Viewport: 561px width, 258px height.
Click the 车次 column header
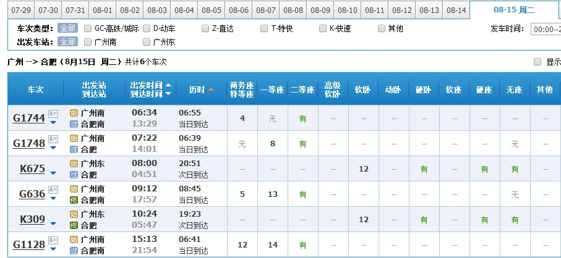pyautogui.click(x=35, y=89)
